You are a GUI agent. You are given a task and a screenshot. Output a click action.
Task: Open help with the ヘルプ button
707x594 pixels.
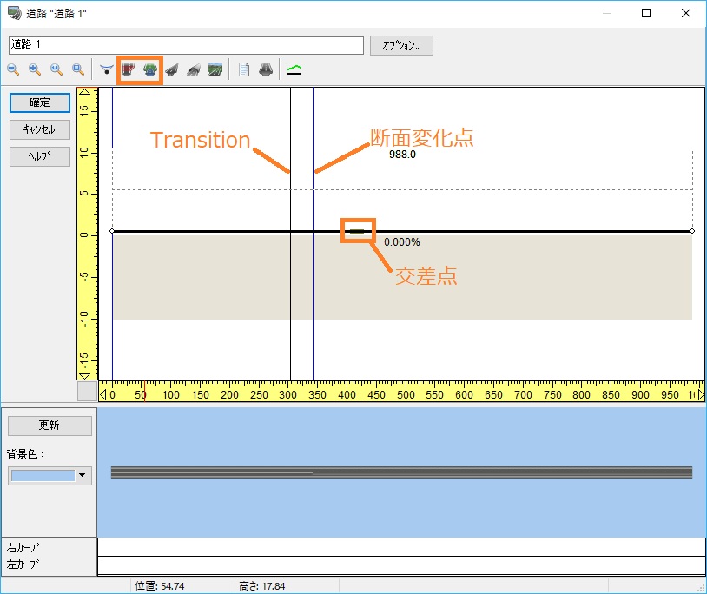pos(40,157)
